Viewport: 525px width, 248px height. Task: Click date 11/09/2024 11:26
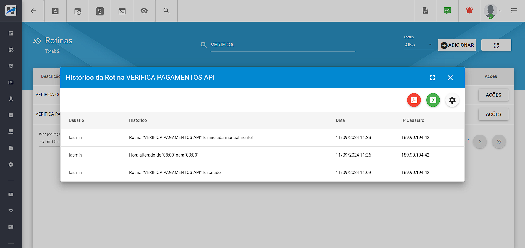pyautogui.click(x=353, y=155)
